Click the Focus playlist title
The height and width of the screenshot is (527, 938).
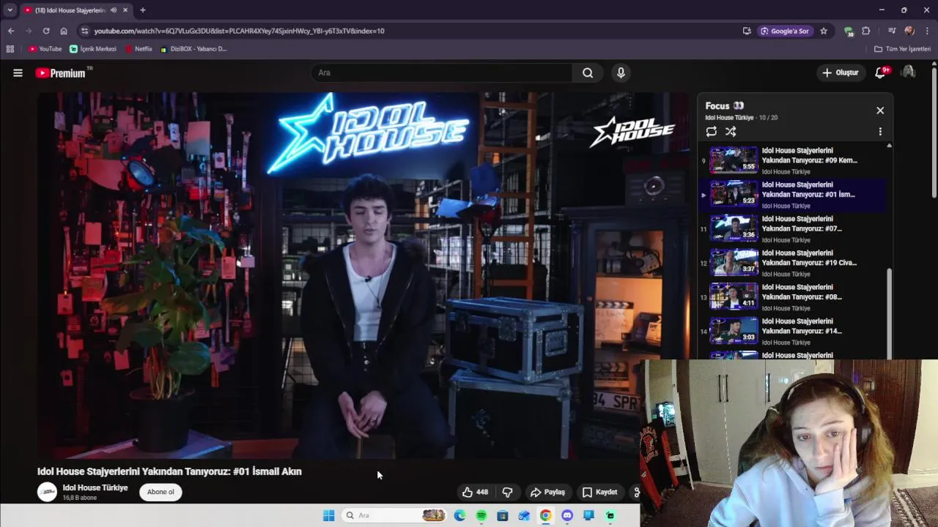(x=724, y=105)
